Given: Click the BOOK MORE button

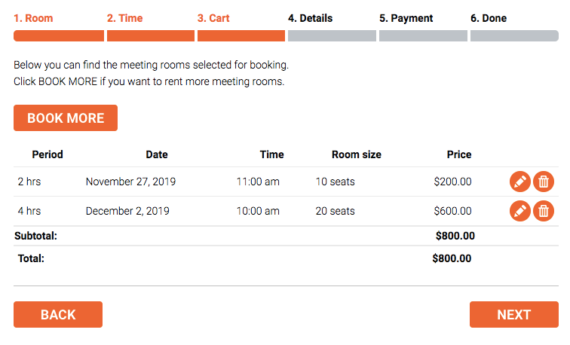Looking at the screenshot, I should click(66, 118).
